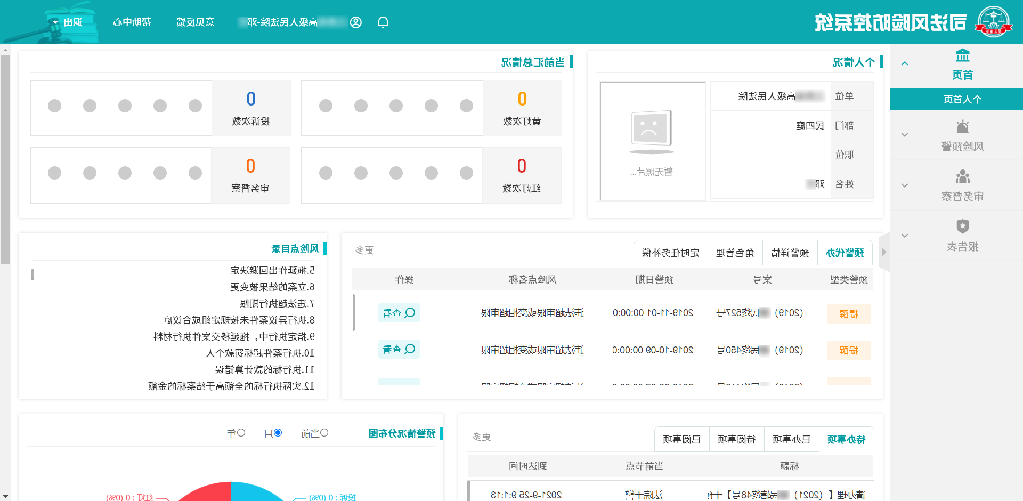Click 更多 in the 预警待办 panel

[364, 250]
